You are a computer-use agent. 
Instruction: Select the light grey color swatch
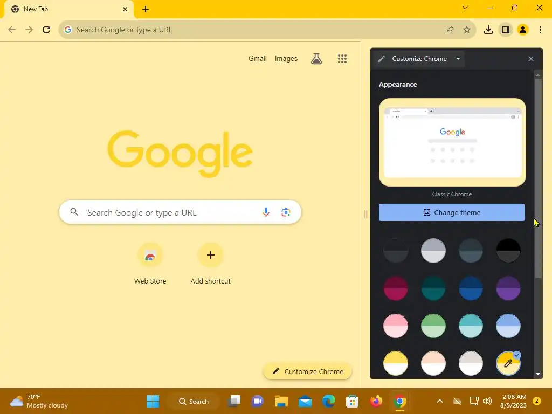(433, 251)
